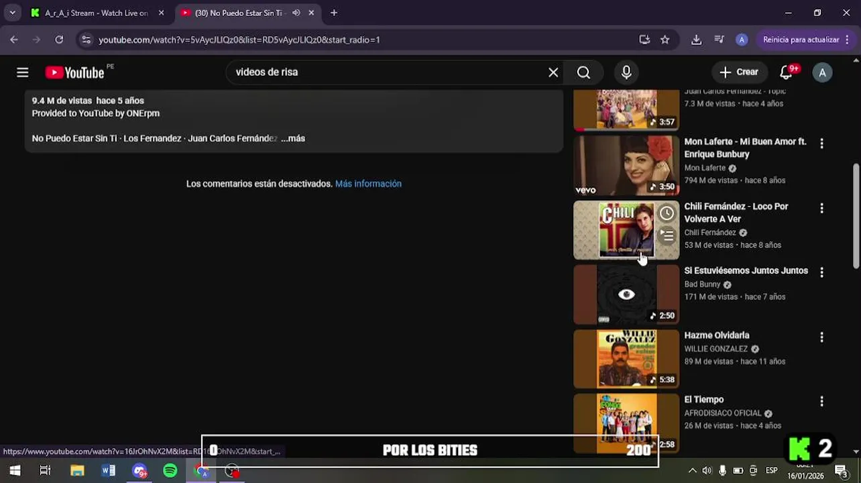
Task: Close the A_r_A_i Stream tab
Action: 161,13
